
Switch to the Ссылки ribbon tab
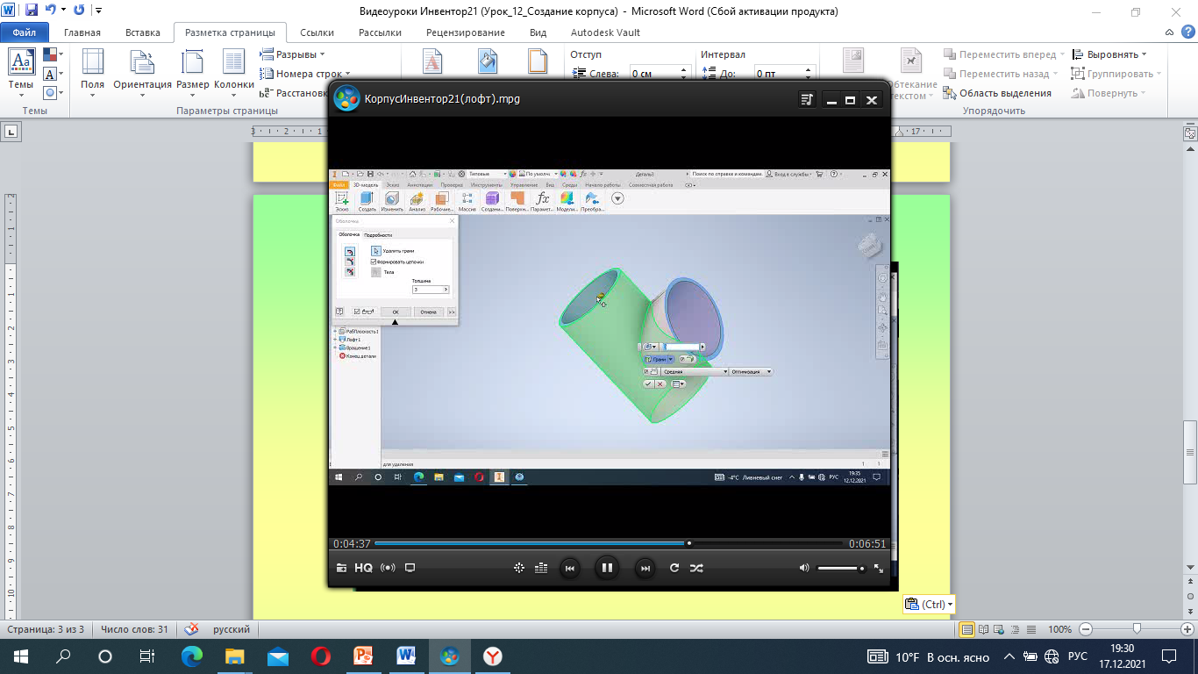[317, 32]
